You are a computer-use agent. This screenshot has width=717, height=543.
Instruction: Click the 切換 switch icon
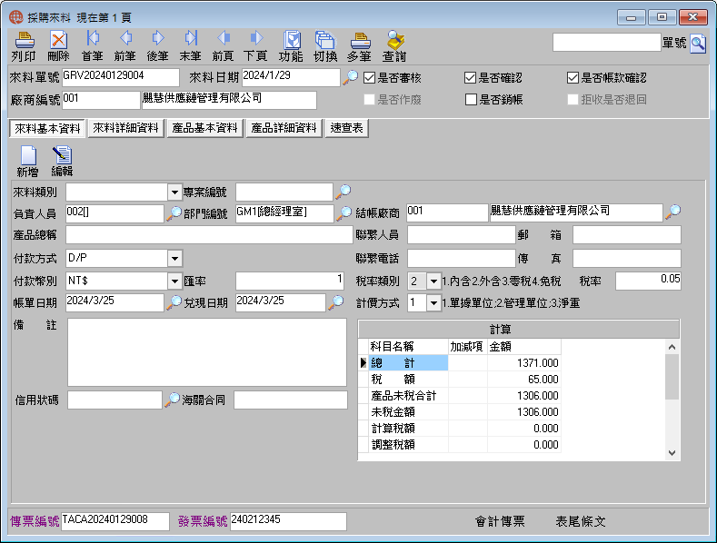[x=325, y=46]
